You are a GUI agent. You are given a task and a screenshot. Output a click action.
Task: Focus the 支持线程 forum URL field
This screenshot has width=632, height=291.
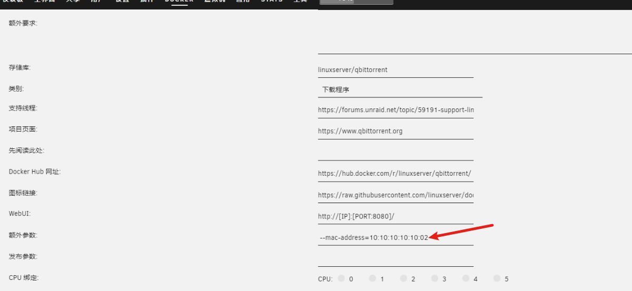(x=395, y=110)
